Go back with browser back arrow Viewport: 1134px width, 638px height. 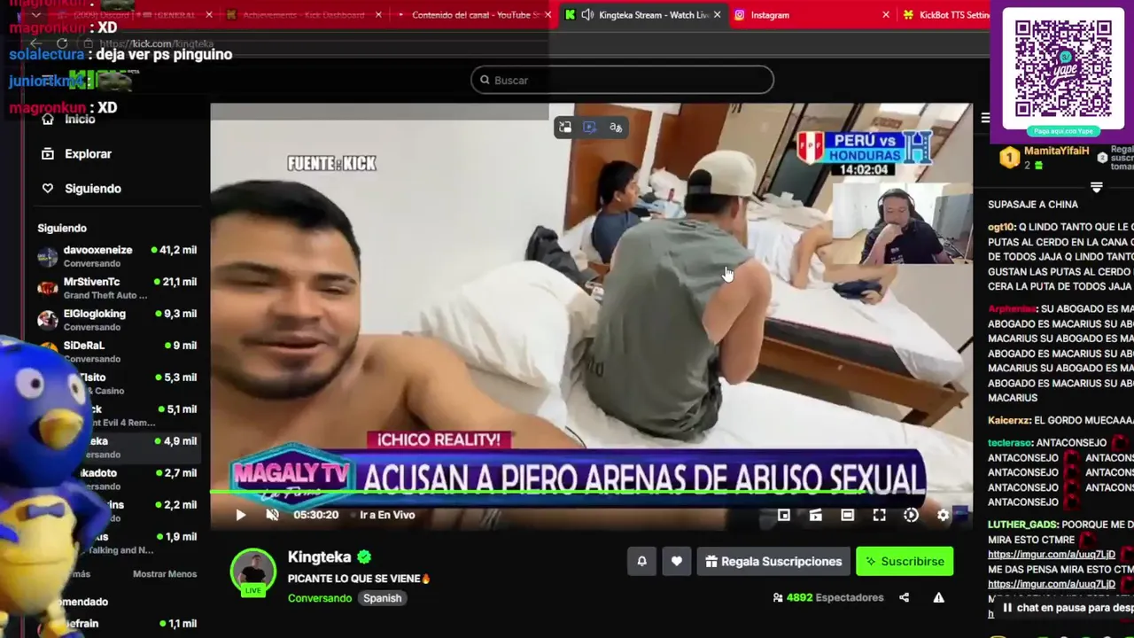(x=35, y=43)
